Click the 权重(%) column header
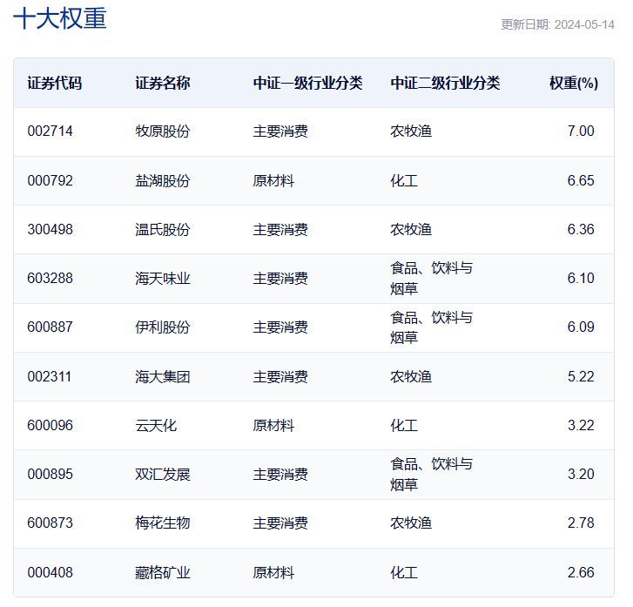The width and height of the screenshot is (633, 607). [574, 83]
